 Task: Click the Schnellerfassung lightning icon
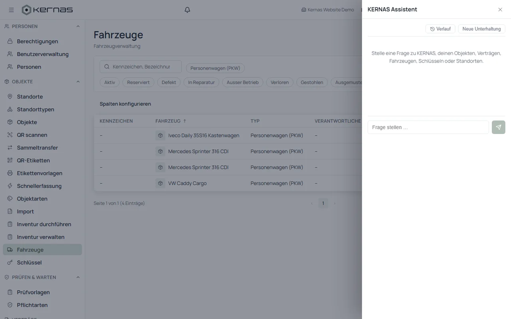pos(10,186)
